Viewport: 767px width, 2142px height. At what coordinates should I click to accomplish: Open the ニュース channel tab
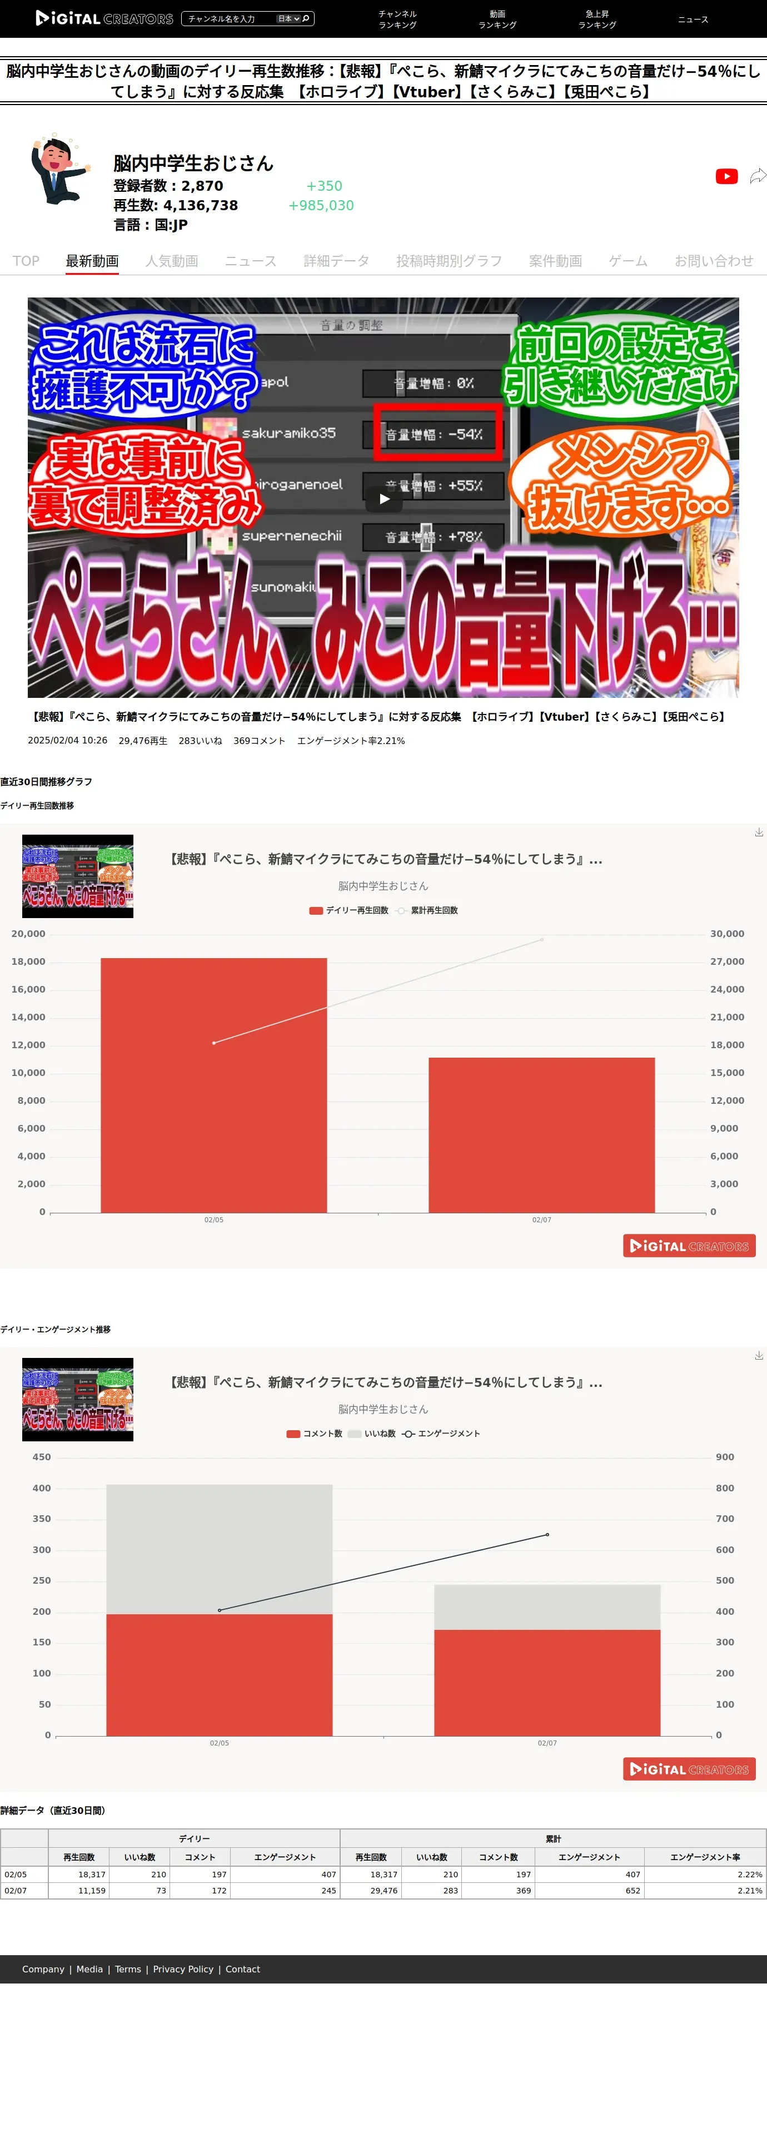click(251, 261)
